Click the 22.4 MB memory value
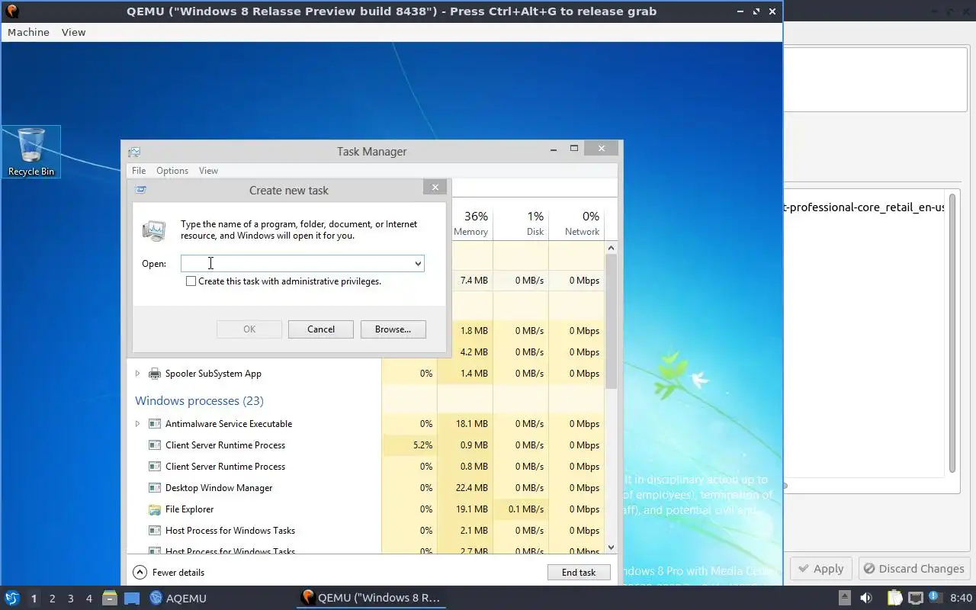 [x=470, y=488]
